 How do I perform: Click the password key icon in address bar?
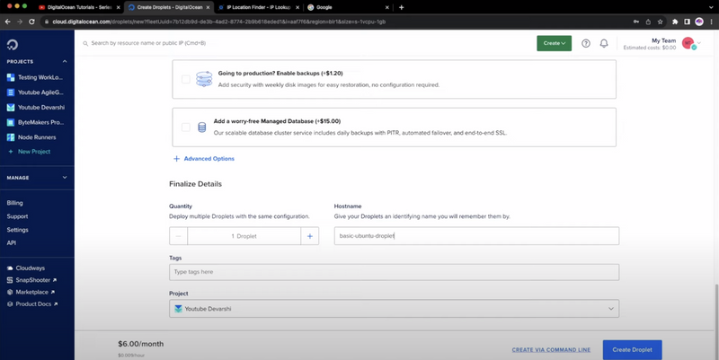coord(636,22)
